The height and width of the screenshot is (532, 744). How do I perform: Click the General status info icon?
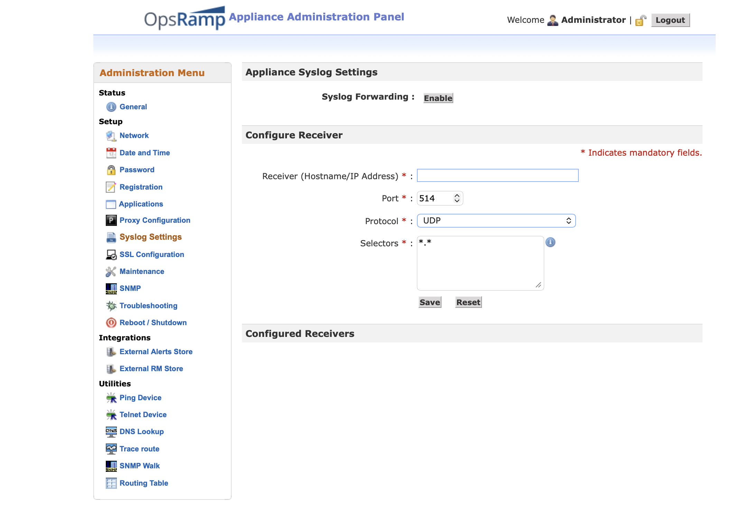(x=111, y=107)
